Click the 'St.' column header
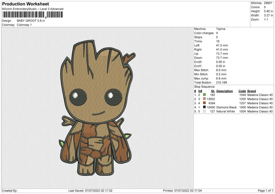Image resolution: width=275 pixels, height=194 pixels. (213, 91)
